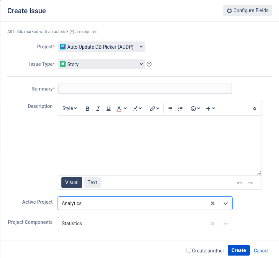Expand Project Components dropdown chevron
The image size is (279, 258).
pos(226,224)
